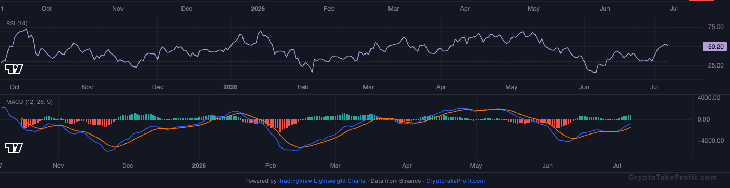The image size is (730, 188).
Task: Click Apr on the MACD pane time axis
Action: 407,166
